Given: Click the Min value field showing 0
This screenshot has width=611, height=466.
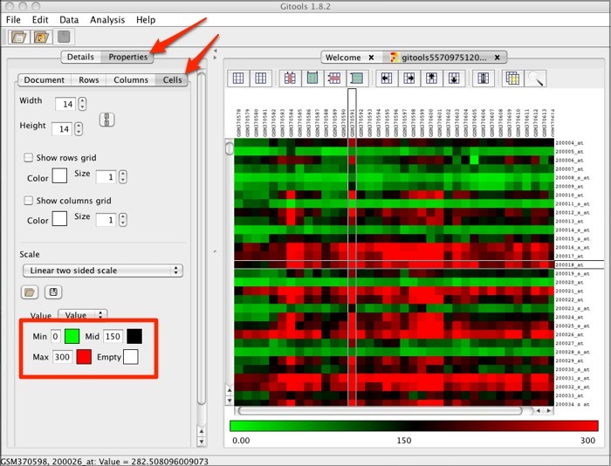Looking at the screenshot, I should coord(55,336).
